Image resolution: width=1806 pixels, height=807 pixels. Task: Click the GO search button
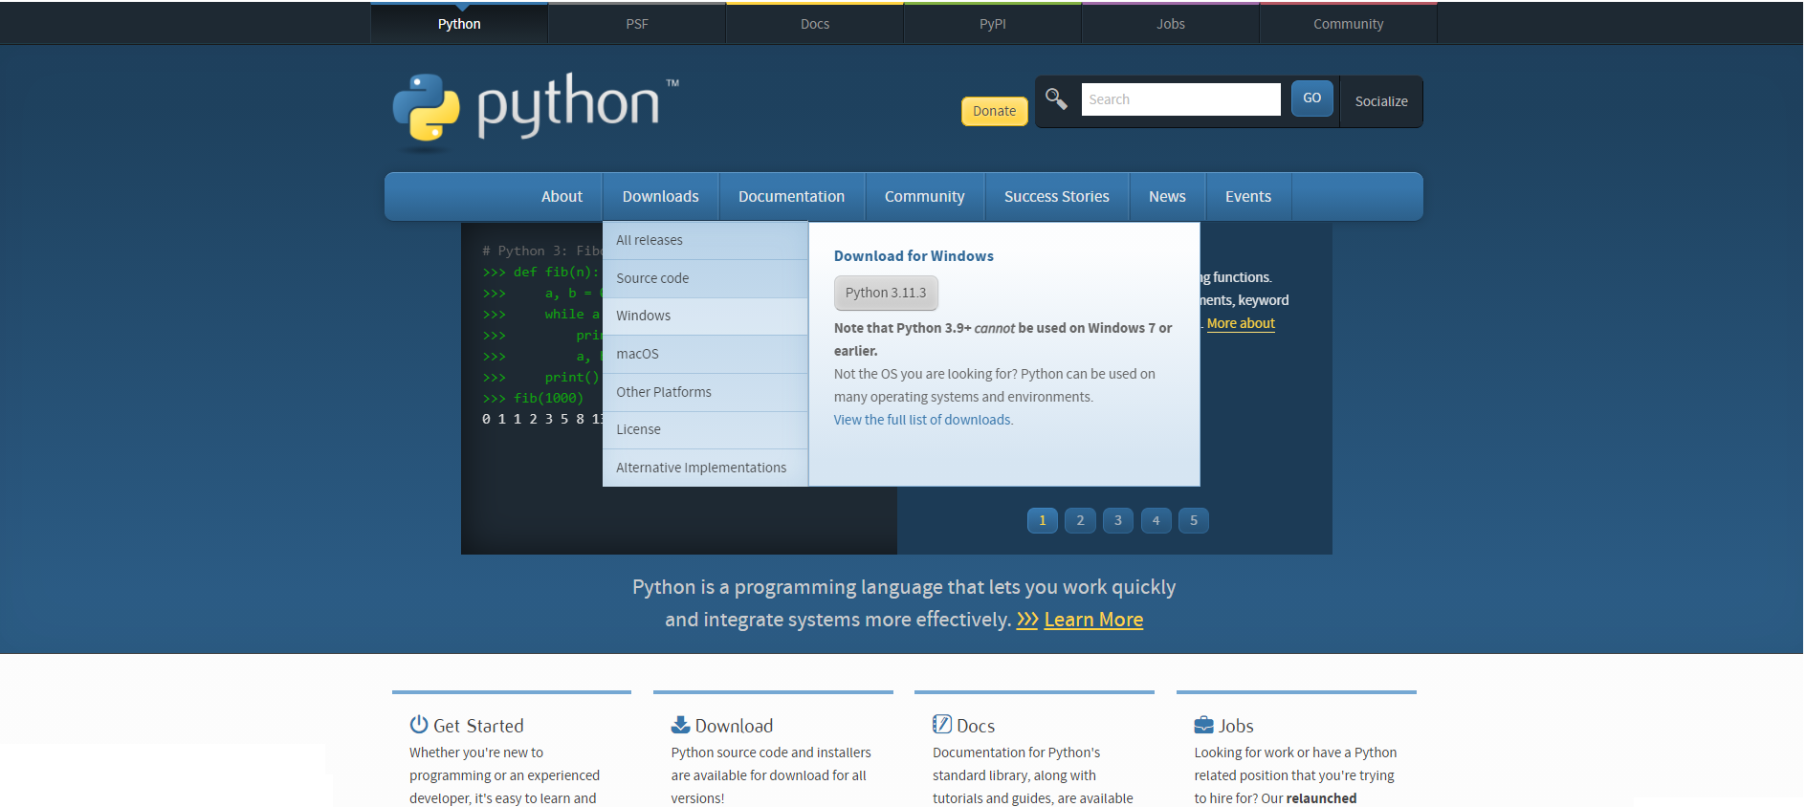click(x=1312, y=98)
